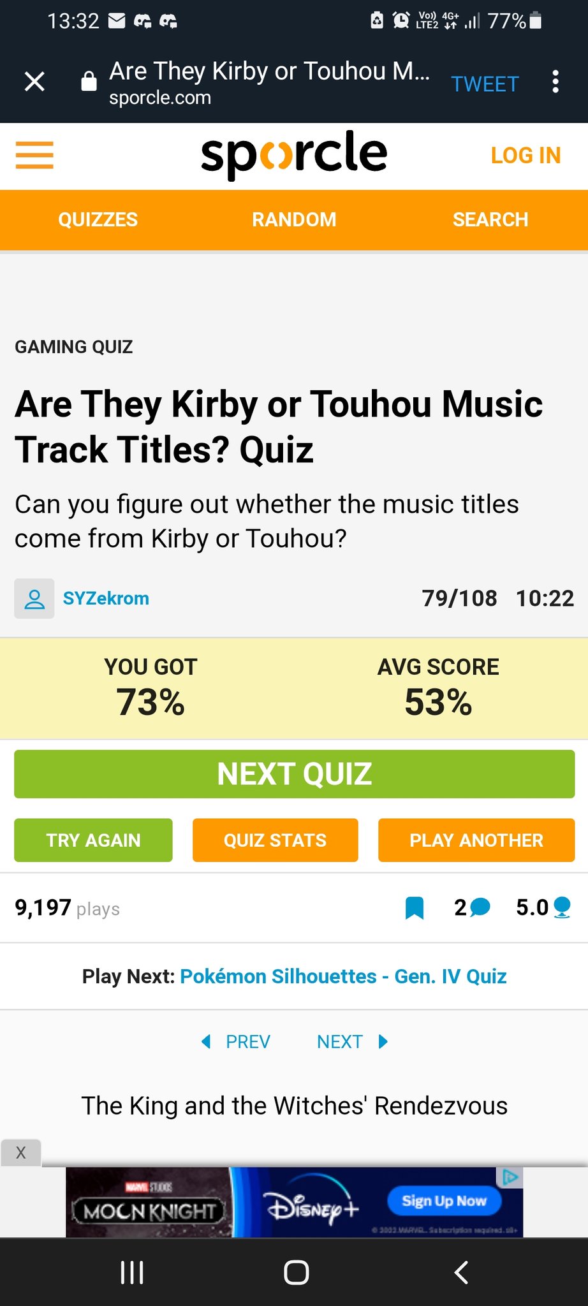Tap Sign Up Now on Disney+ ad
This screenshot has width=588, height=1306.
click(444, 1201)
